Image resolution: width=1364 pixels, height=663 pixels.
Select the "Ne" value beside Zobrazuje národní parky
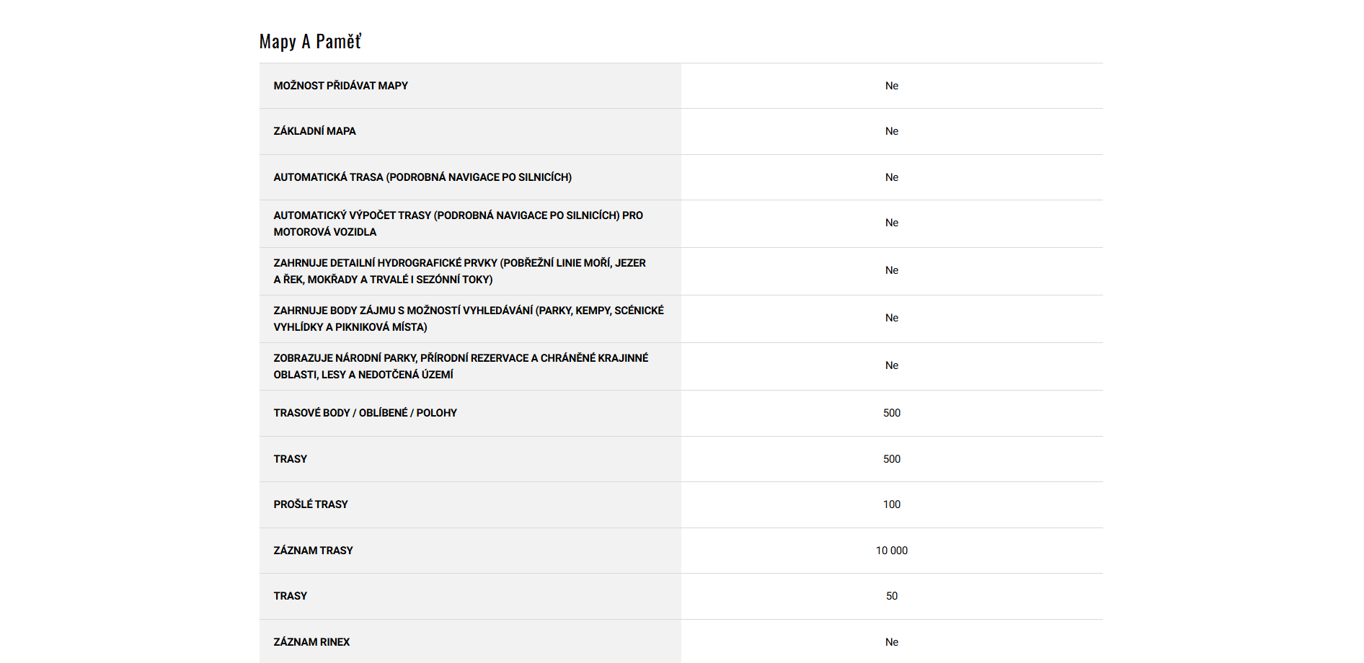[892, 365]
